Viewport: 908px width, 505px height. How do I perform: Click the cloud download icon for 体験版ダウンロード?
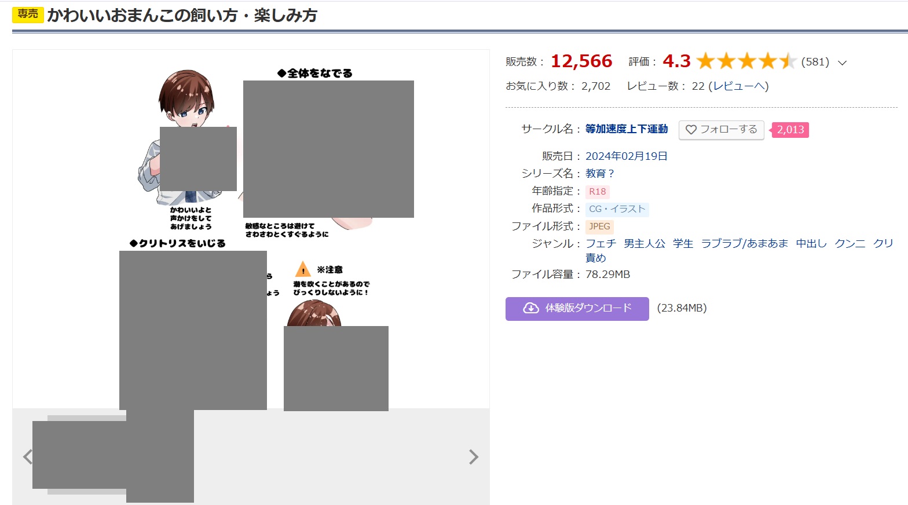[x=530, y=308]
